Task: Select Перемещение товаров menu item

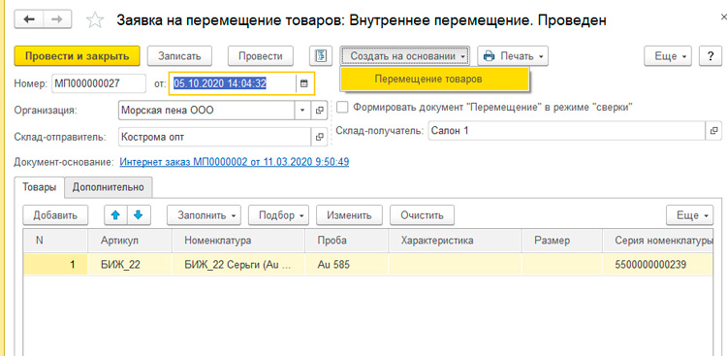Action: pos(434,79)
